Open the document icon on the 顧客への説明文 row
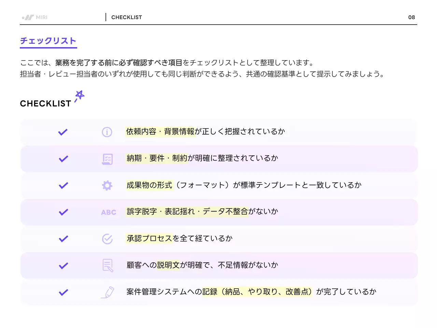Screen dimensions: 437x328 107,265
